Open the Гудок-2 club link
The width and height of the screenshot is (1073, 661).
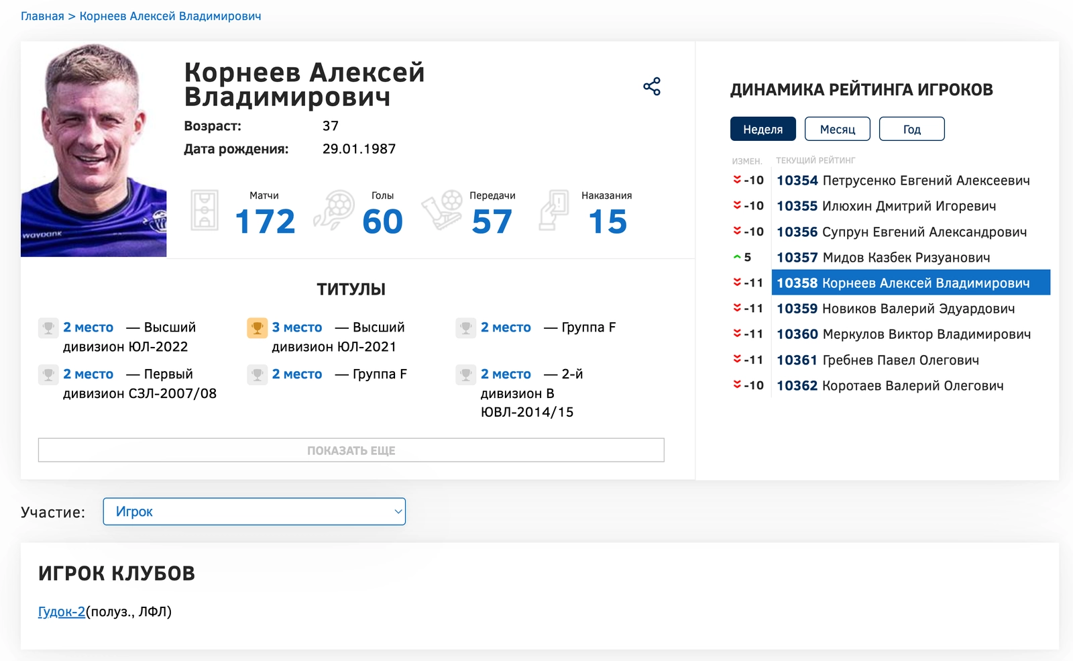(x=62, y=611)
